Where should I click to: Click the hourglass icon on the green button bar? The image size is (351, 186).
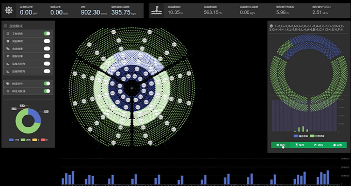pyautogui.click(x=297, y=145)
